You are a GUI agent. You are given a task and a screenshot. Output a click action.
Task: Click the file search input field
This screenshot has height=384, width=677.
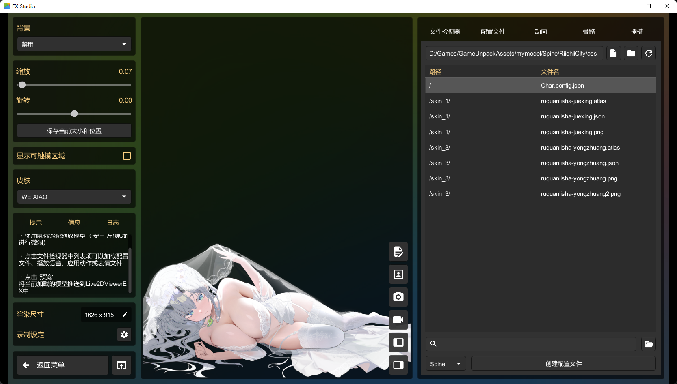tap(531, 344)
